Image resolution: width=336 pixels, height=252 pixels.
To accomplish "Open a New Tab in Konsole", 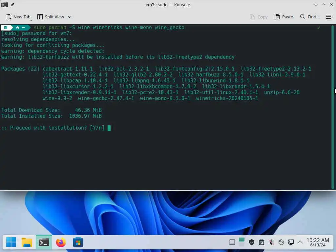I will coord(18,17).
